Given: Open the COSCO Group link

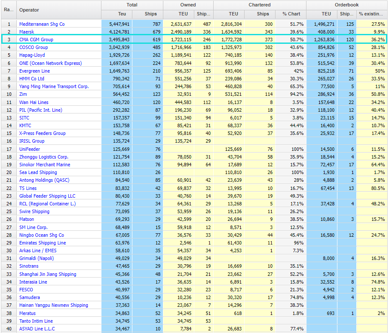Looking at the screenshot, I should tap(34, 47).
